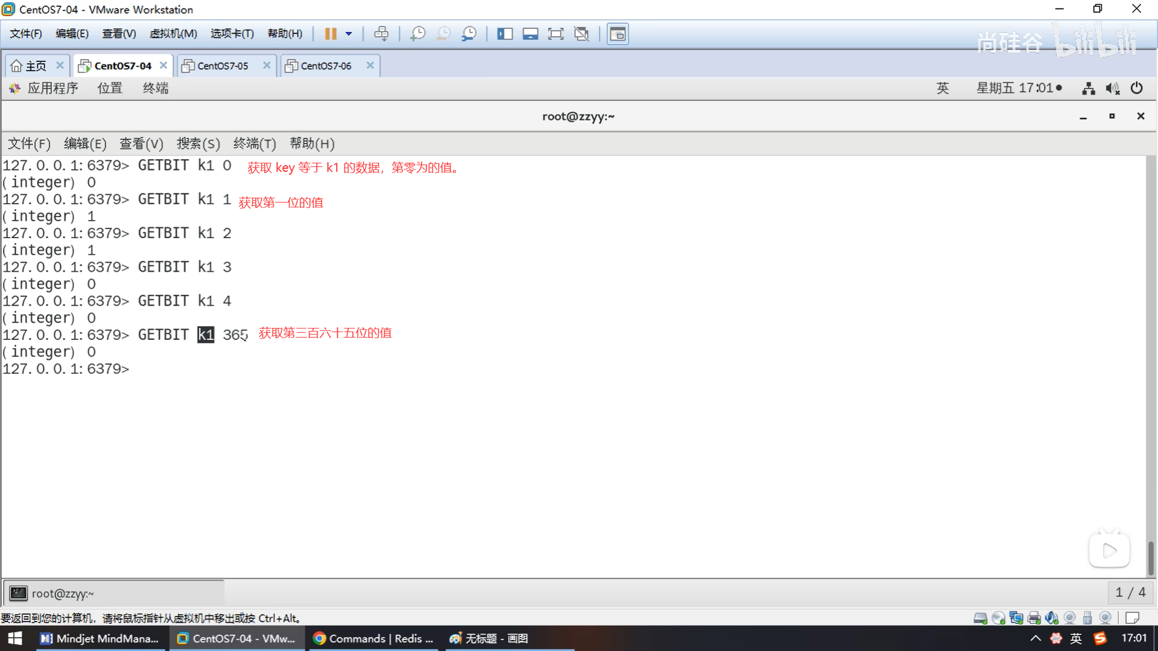Toggle the thumbnail bar view
The width and height of the screenshot is (1158, 651).
(x=530, y=34)
